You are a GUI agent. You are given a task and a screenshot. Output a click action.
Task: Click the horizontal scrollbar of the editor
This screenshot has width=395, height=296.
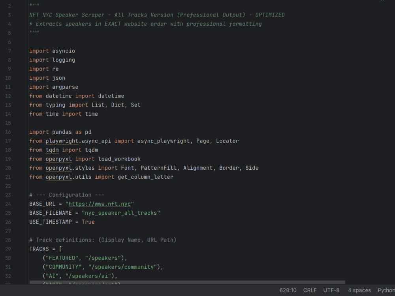click(x=187, y=283)
